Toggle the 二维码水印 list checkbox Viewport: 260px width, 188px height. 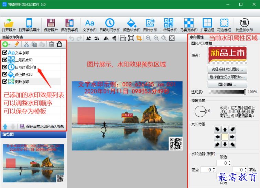(4, 60)
